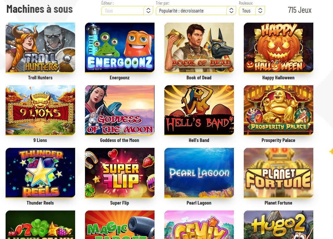Viewport: 333px width, 239px height.
Task: Launch the Hugo 2 game tile
Action: tap(279, 225)
